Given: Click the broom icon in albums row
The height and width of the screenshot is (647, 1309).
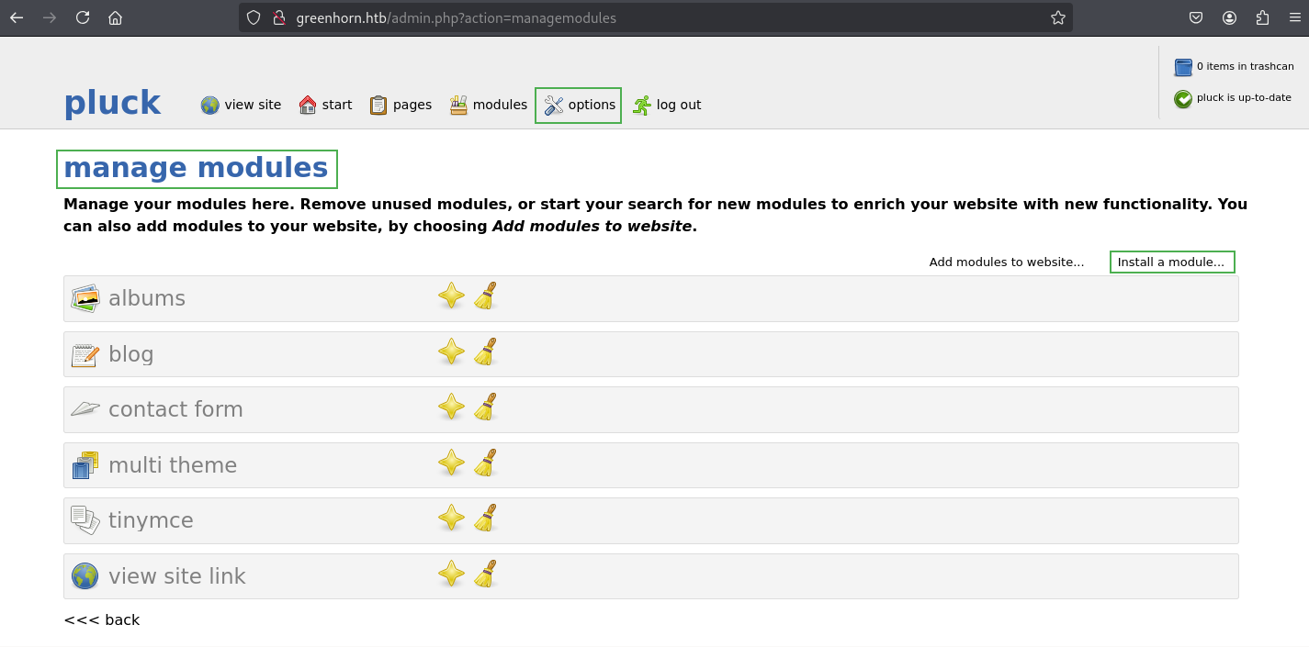Looking at the screenshot, I should pyautogui.click(x=485, y=296).
